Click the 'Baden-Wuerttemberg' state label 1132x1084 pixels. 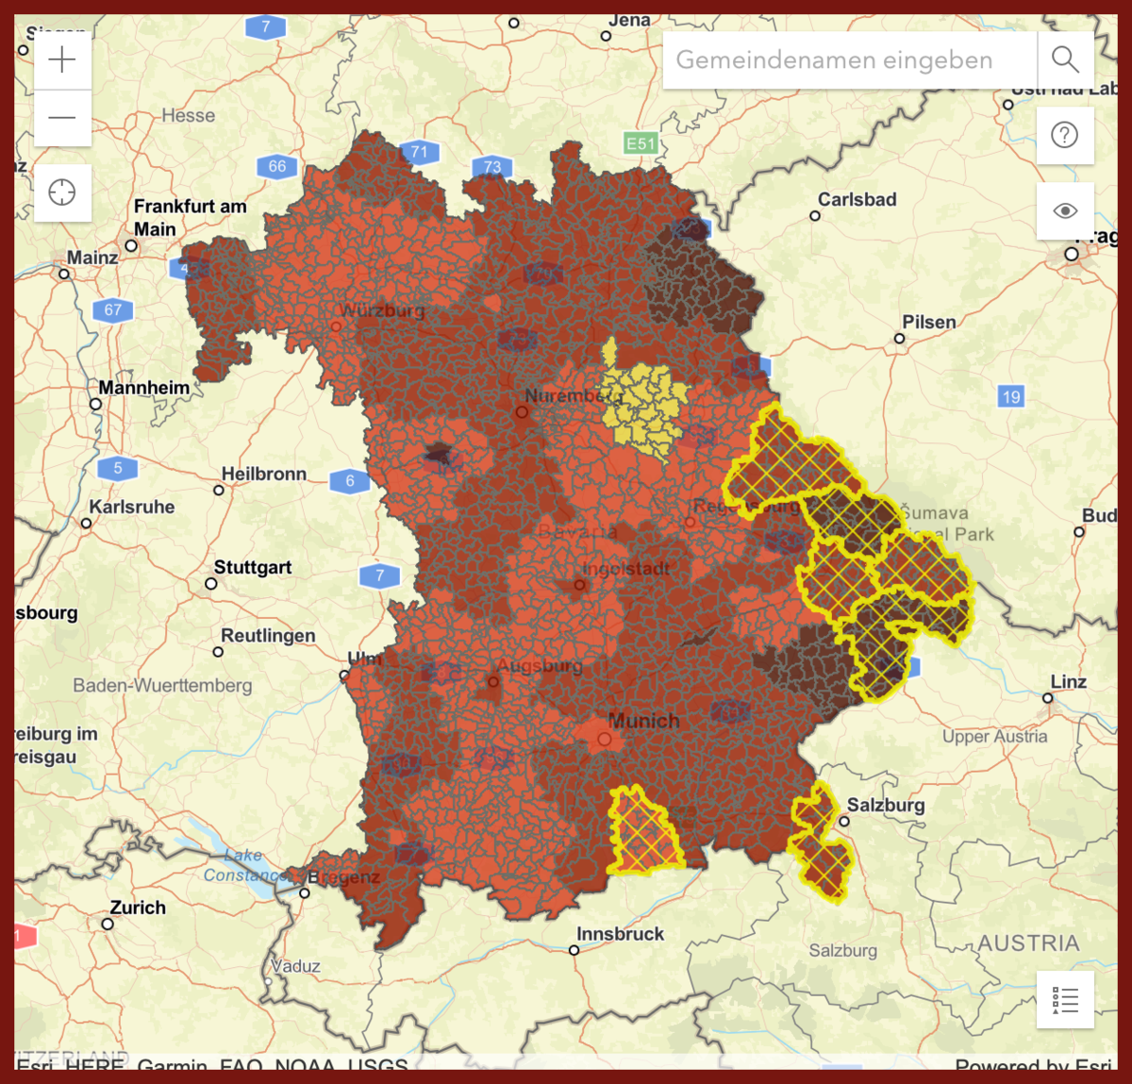click(163, 686)
